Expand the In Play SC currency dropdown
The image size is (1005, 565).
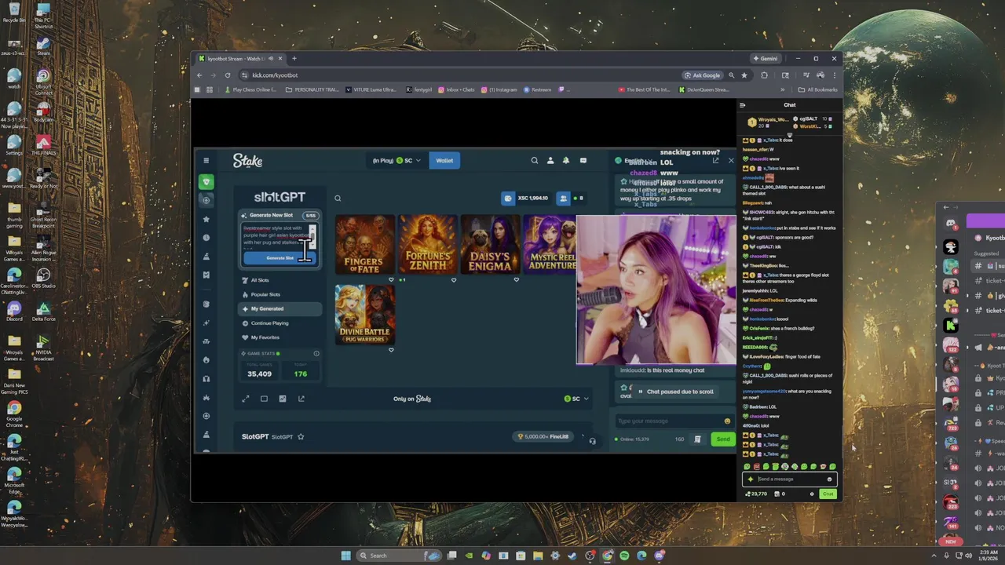(x=397, y=160)
